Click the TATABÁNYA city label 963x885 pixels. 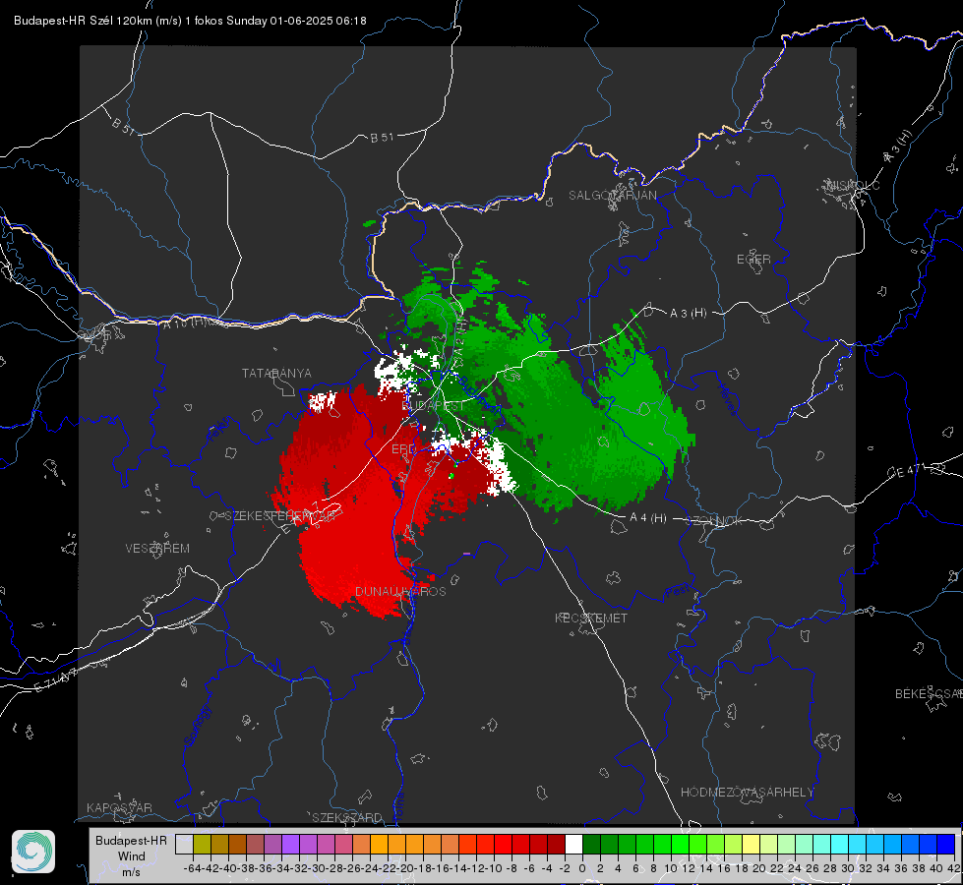coord(276,373)
